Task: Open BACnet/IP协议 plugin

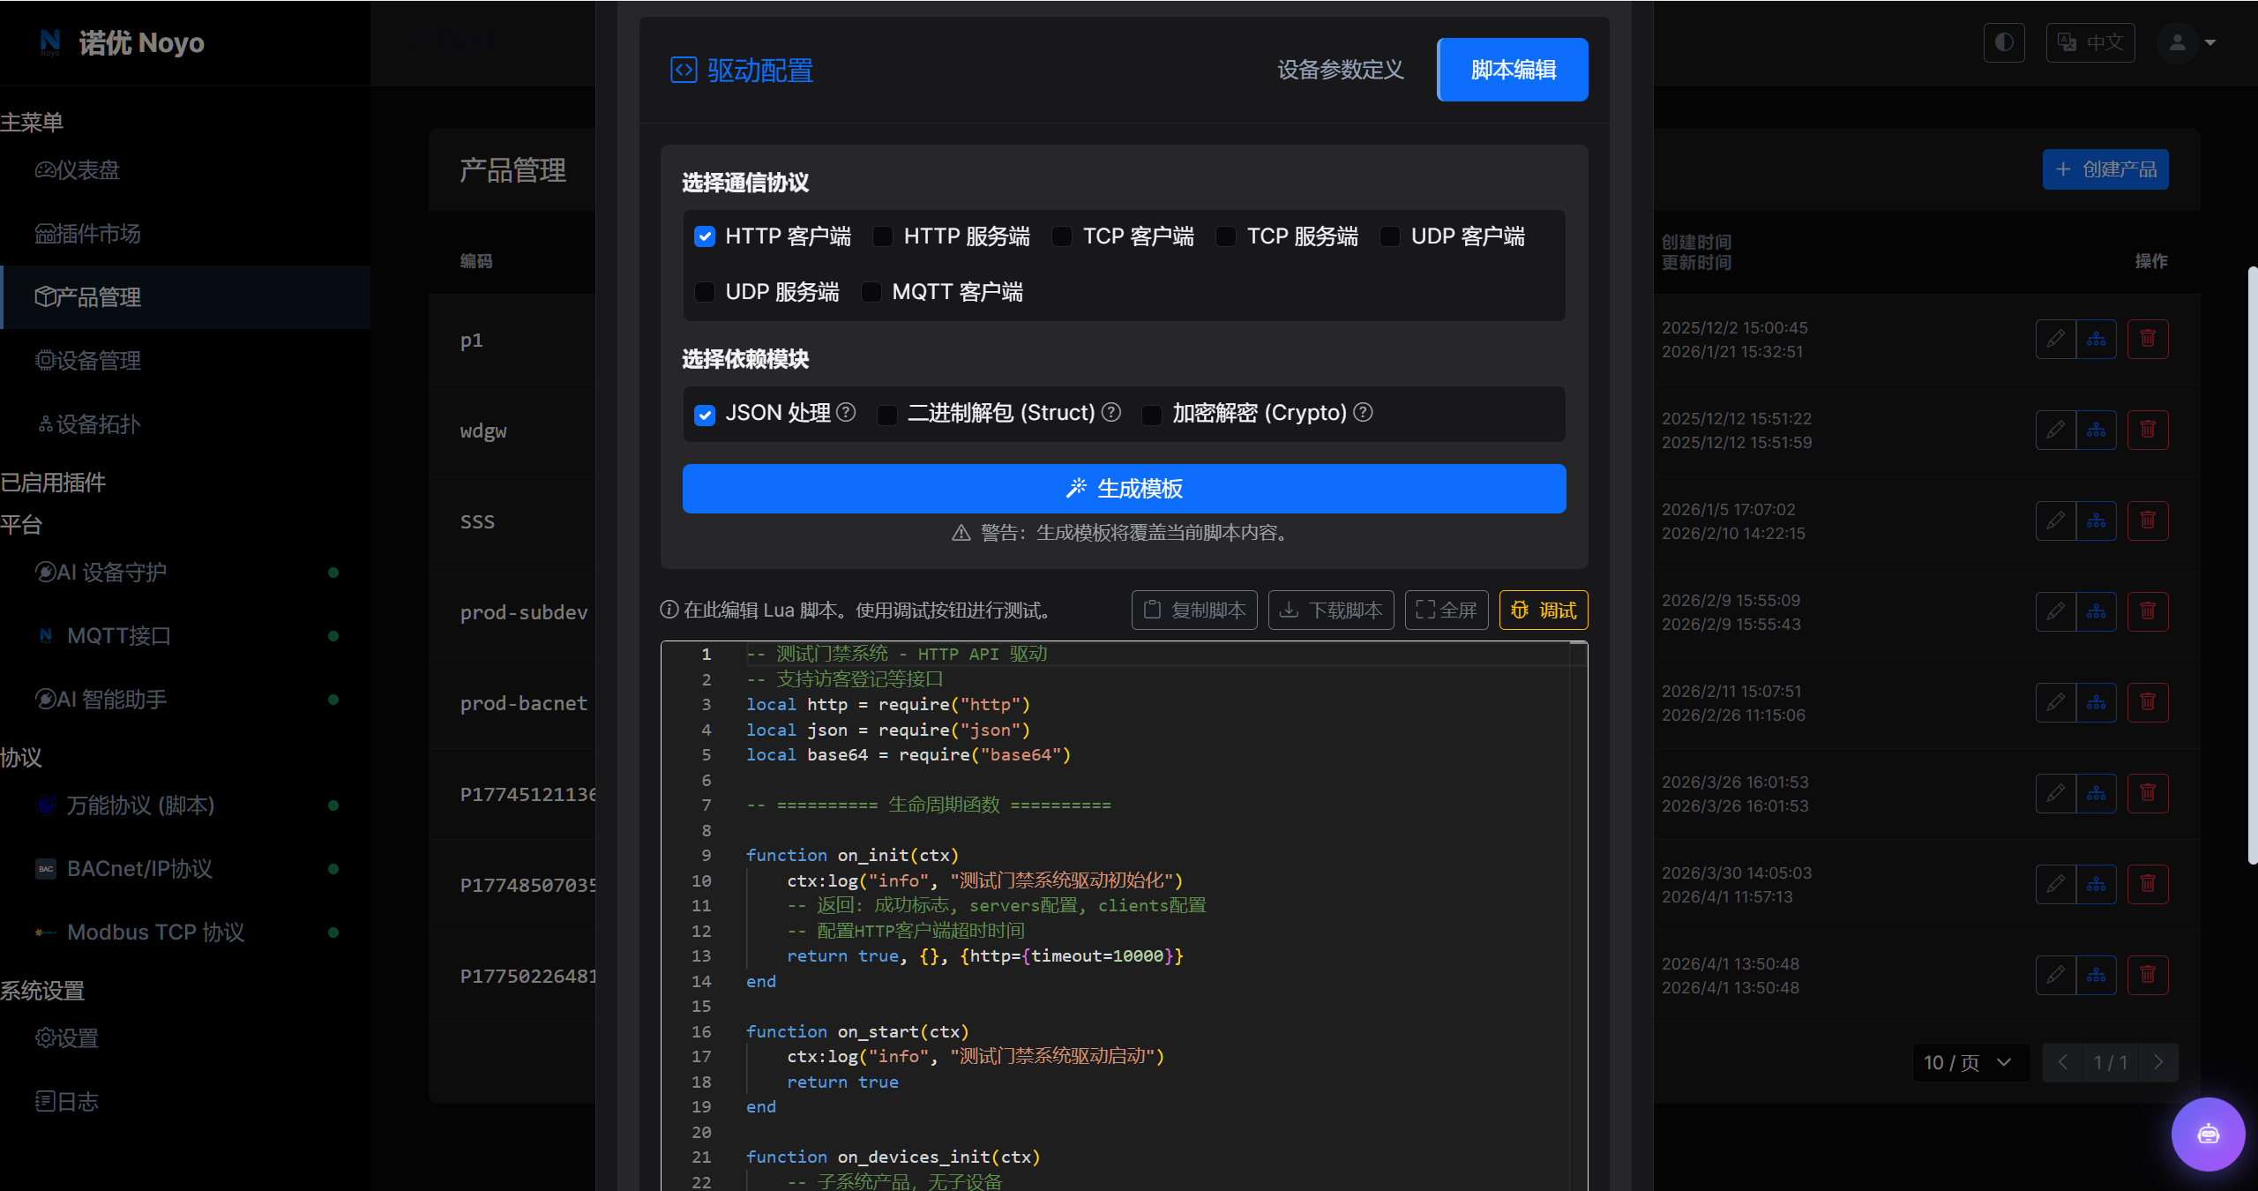Action: [x=185, y=869]
